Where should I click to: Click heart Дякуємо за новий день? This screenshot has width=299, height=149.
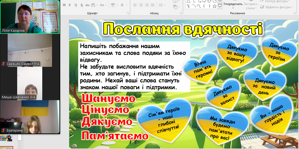point(265,85)
